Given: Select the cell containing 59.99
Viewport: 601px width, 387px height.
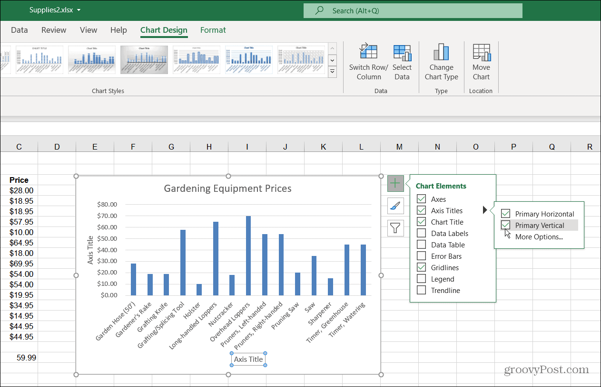Looking at the screenshot, I should click(19, 358).
